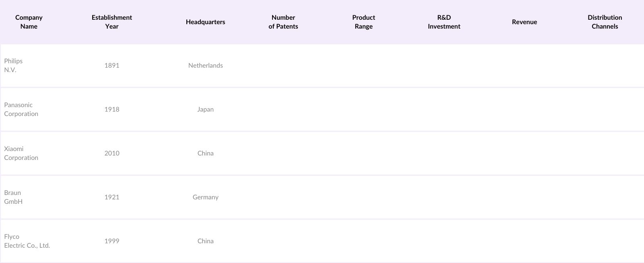
Task: Click the Headquarters column header
Action: [205, 22]
